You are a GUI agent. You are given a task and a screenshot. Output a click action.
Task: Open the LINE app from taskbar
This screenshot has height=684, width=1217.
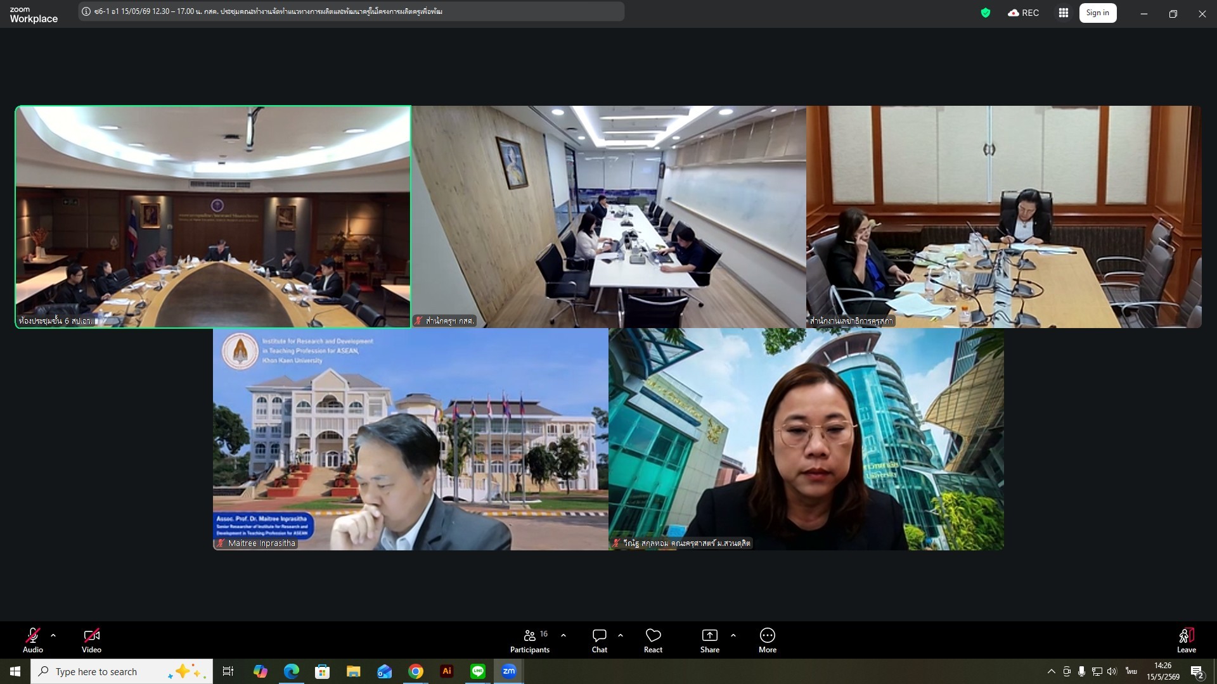coord(478,671)
